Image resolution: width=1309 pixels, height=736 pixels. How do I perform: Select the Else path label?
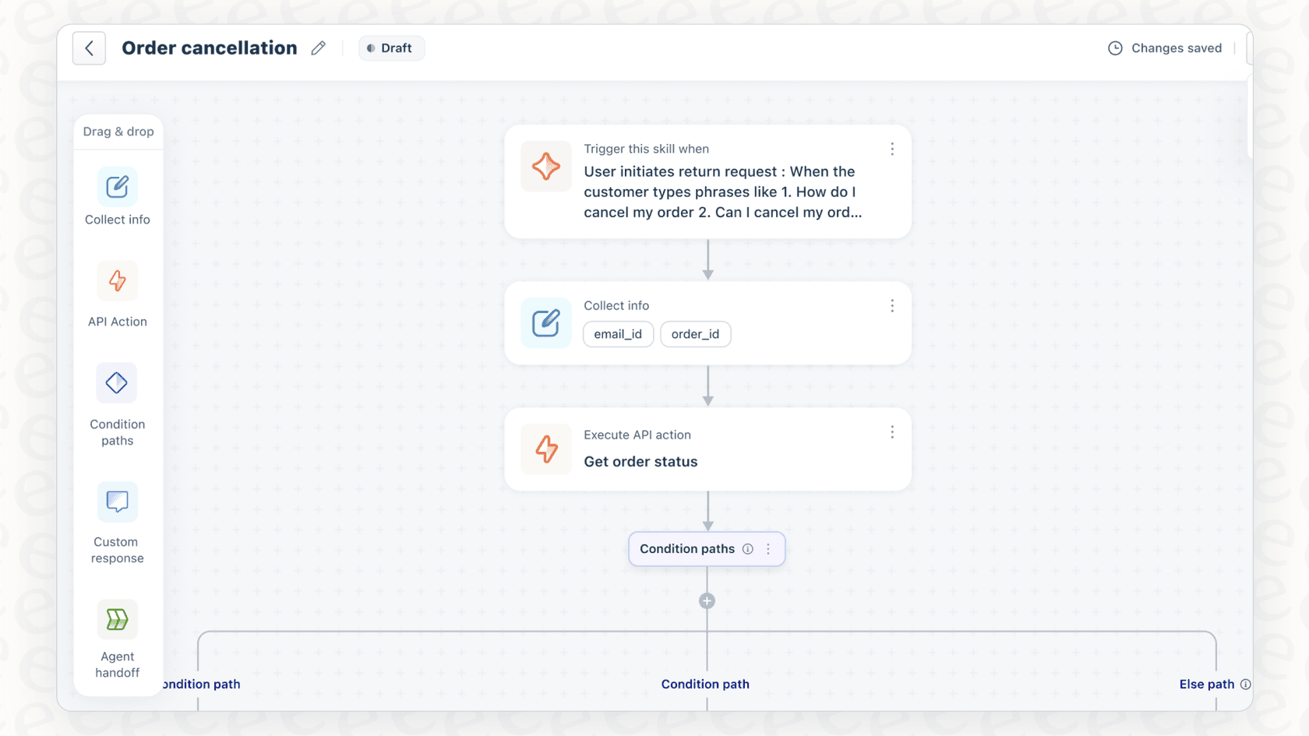pos(1206,684)
